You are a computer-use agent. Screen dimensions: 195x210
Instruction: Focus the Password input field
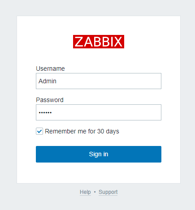[99, 112]
